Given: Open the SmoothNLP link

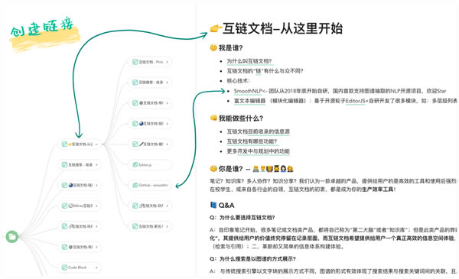Looking at the screenshot, I should tap(248, 91).
